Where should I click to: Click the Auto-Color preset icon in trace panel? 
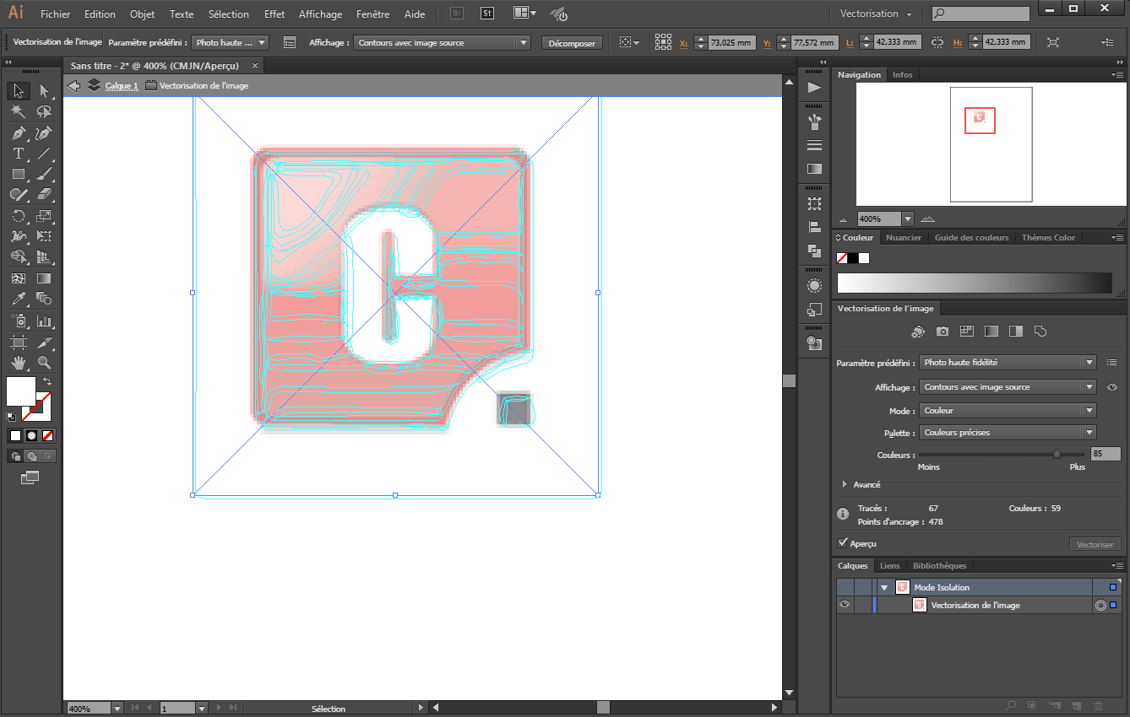pos(918,332)
